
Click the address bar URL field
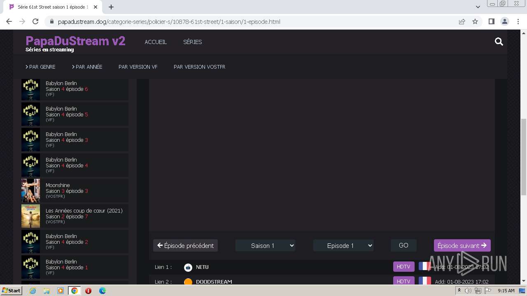255,21
